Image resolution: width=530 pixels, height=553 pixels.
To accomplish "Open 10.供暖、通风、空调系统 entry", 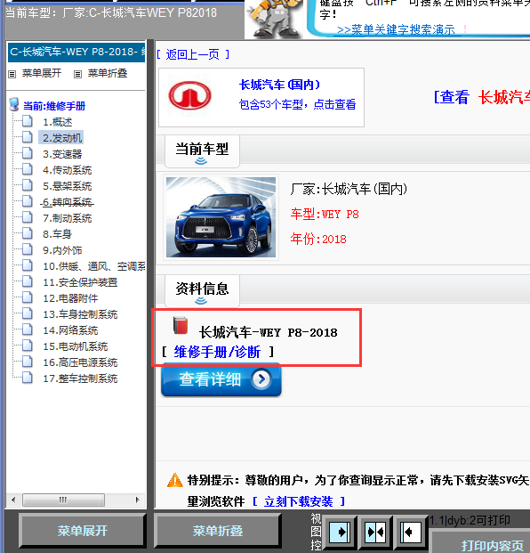I will pyautogui.click(x=94, y=266).
